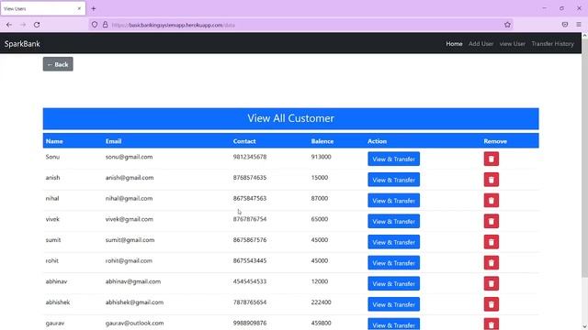Open view User navbar link

[513, 44]
